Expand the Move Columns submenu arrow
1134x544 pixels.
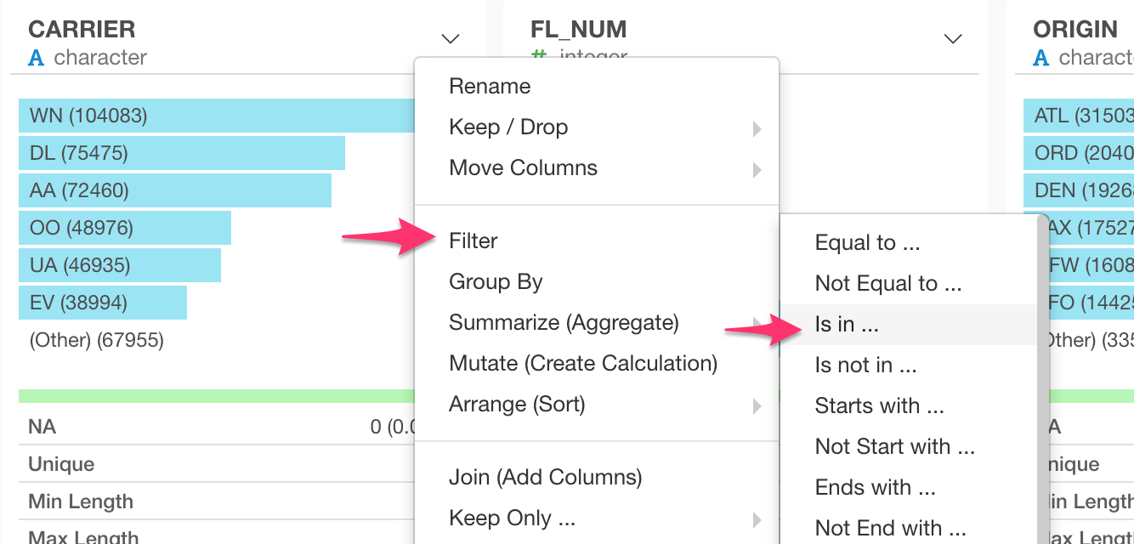[757, 170]
